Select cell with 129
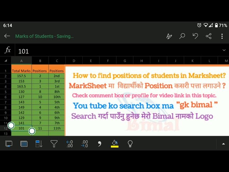The width and height of the screenshot is (229, 172). tap(21, 118)
